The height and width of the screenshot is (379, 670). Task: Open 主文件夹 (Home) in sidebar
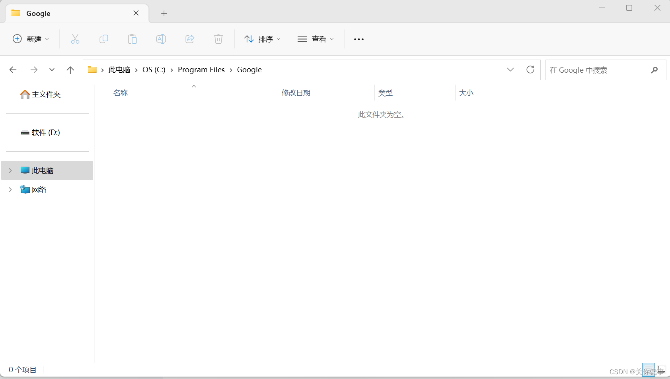(41, 94)
